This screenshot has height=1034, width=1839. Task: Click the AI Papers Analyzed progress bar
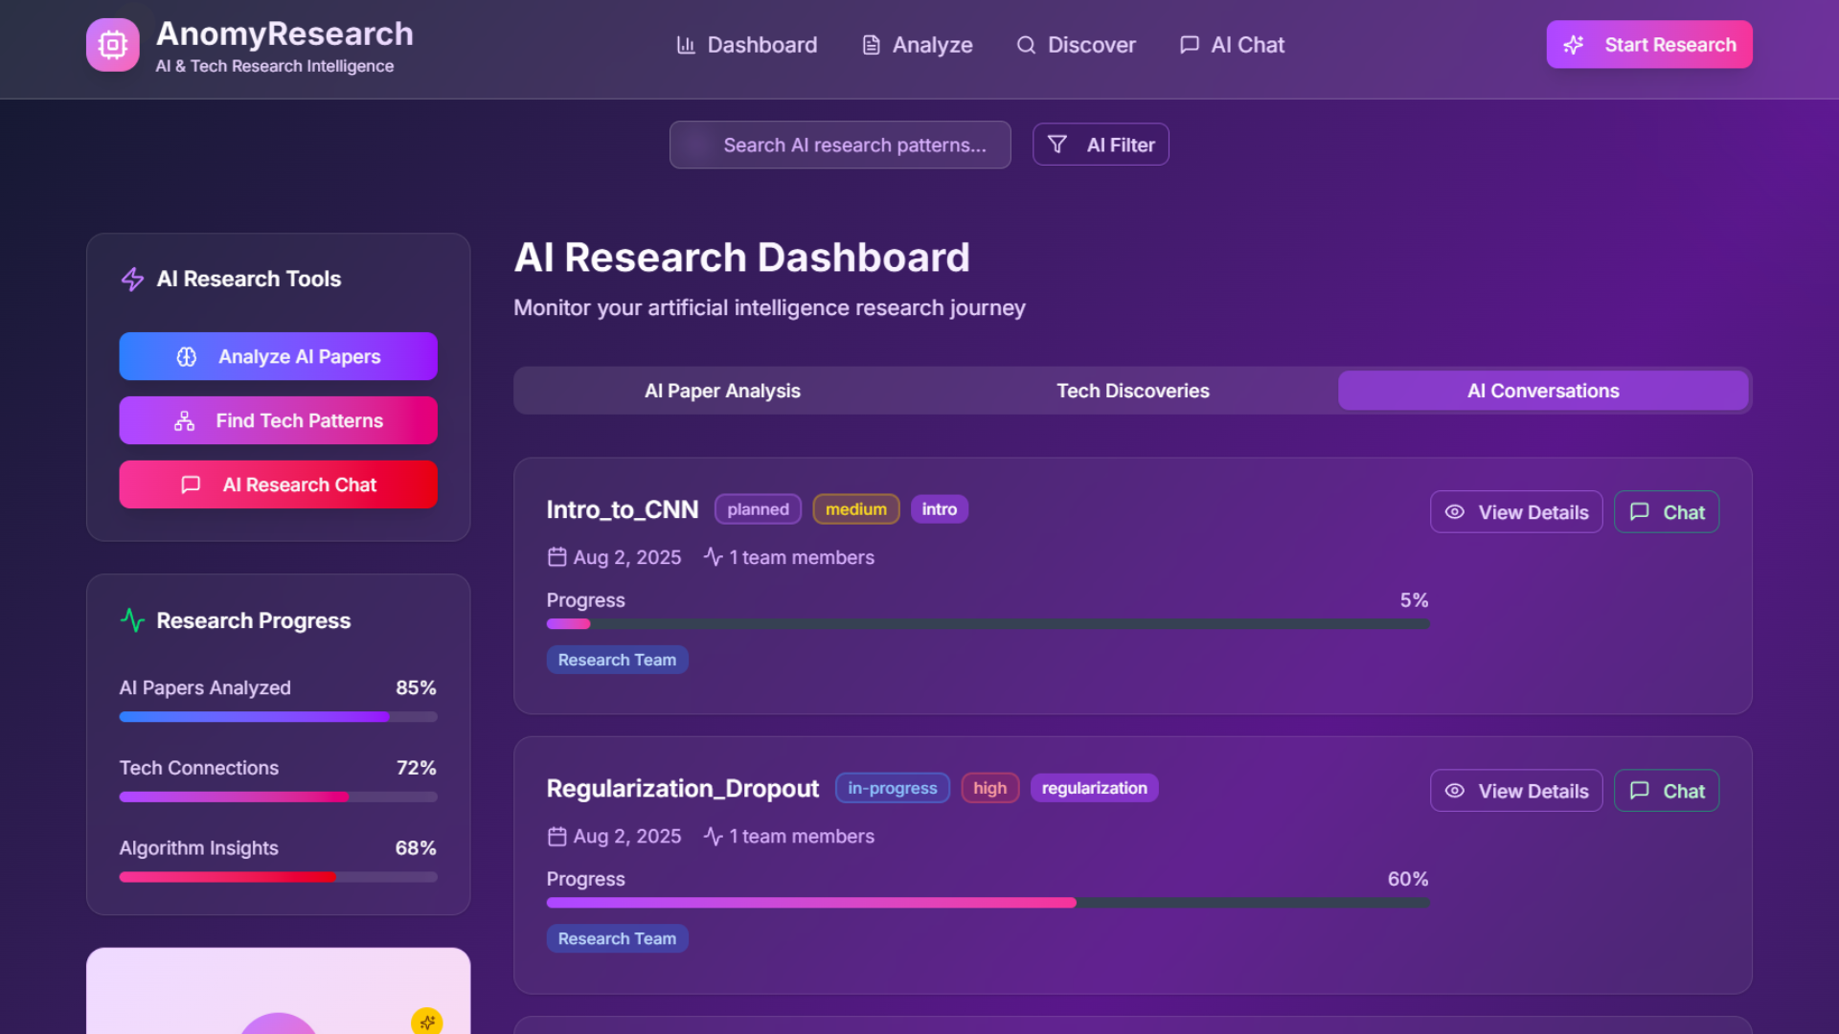coord(279,717)
